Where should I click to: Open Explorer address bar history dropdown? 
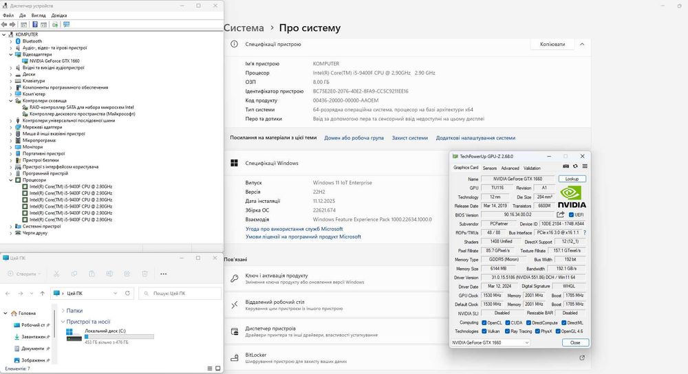tap(116, 294)
